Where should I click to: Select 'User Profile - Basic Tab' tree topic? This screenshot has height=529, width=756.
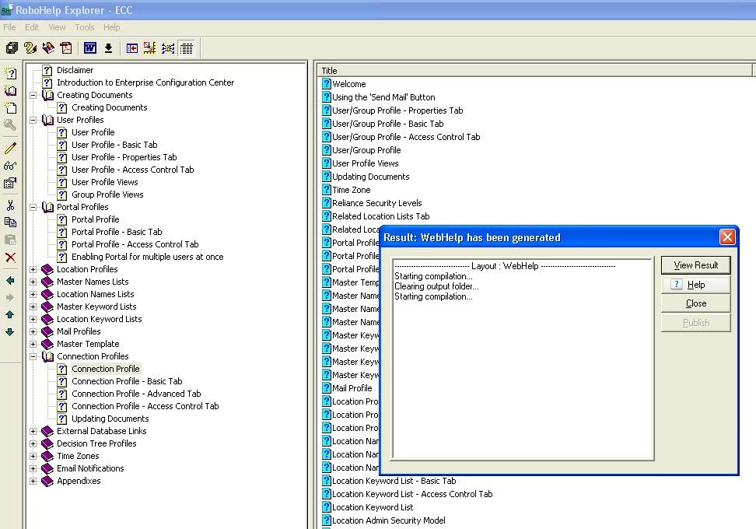click(114, 145)
